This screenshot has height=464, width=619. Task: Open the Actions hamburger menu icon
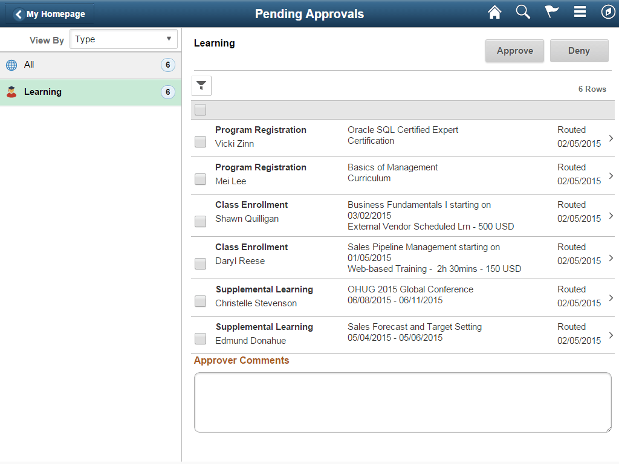click(x=580, y=11)
